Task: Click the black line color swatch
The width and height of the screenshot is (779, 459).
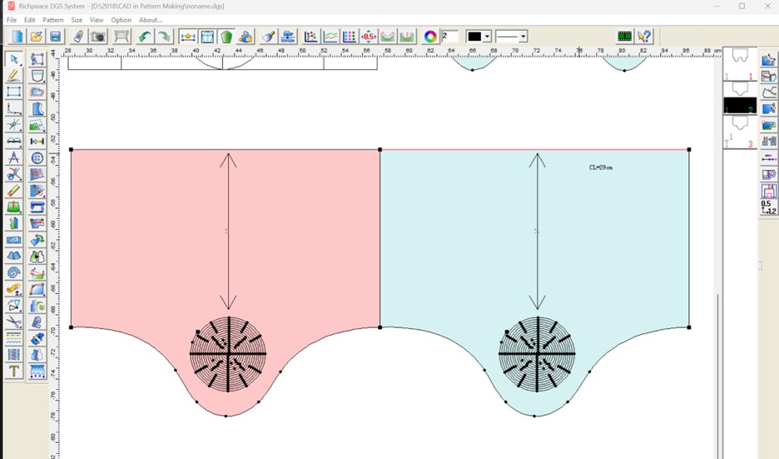Action: [474, 37]
